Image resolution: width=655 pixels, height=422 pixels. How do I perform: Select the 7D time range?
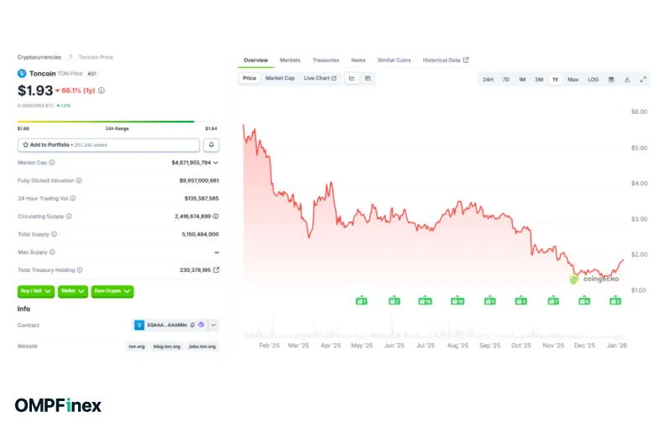click(x=506, y=80)
